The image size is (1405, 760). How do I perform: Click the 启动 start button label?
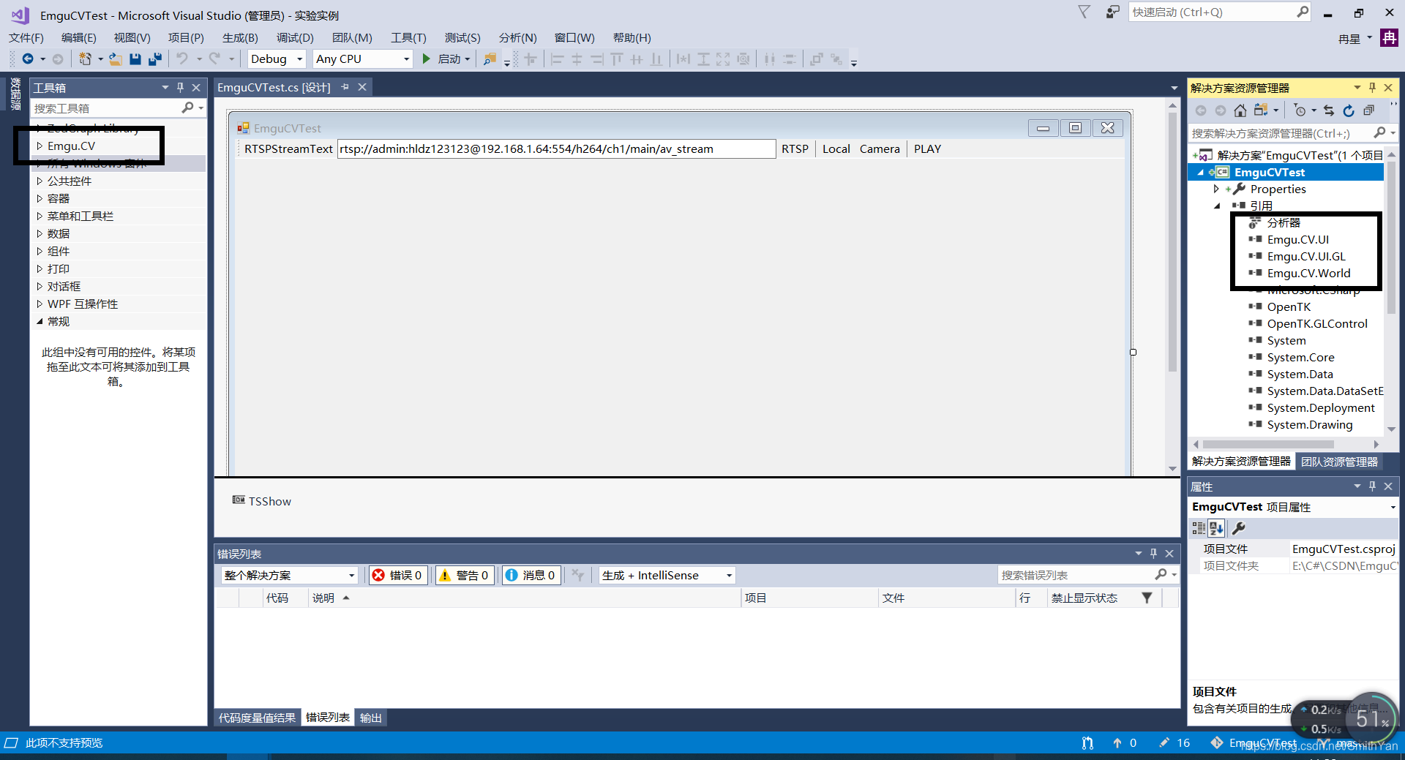449,59
